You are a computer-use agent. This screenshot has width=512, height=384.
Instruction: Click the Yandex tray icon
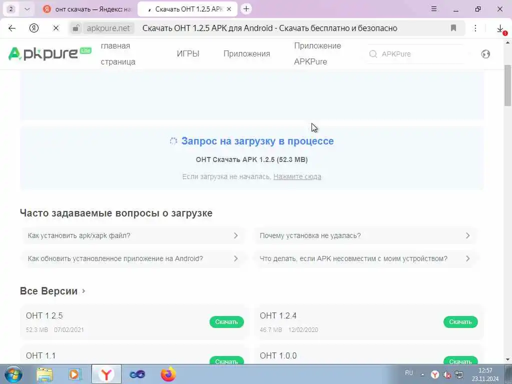click(x=435, y=375)
